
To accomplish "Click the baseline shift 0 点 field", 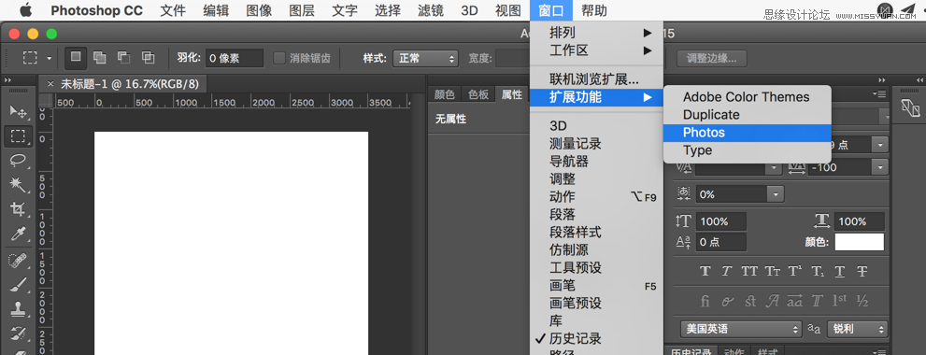I will 721,242.
